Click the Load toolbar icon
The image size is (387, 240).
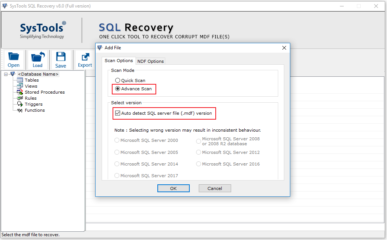pyautogui.click(x=38, y=57)
